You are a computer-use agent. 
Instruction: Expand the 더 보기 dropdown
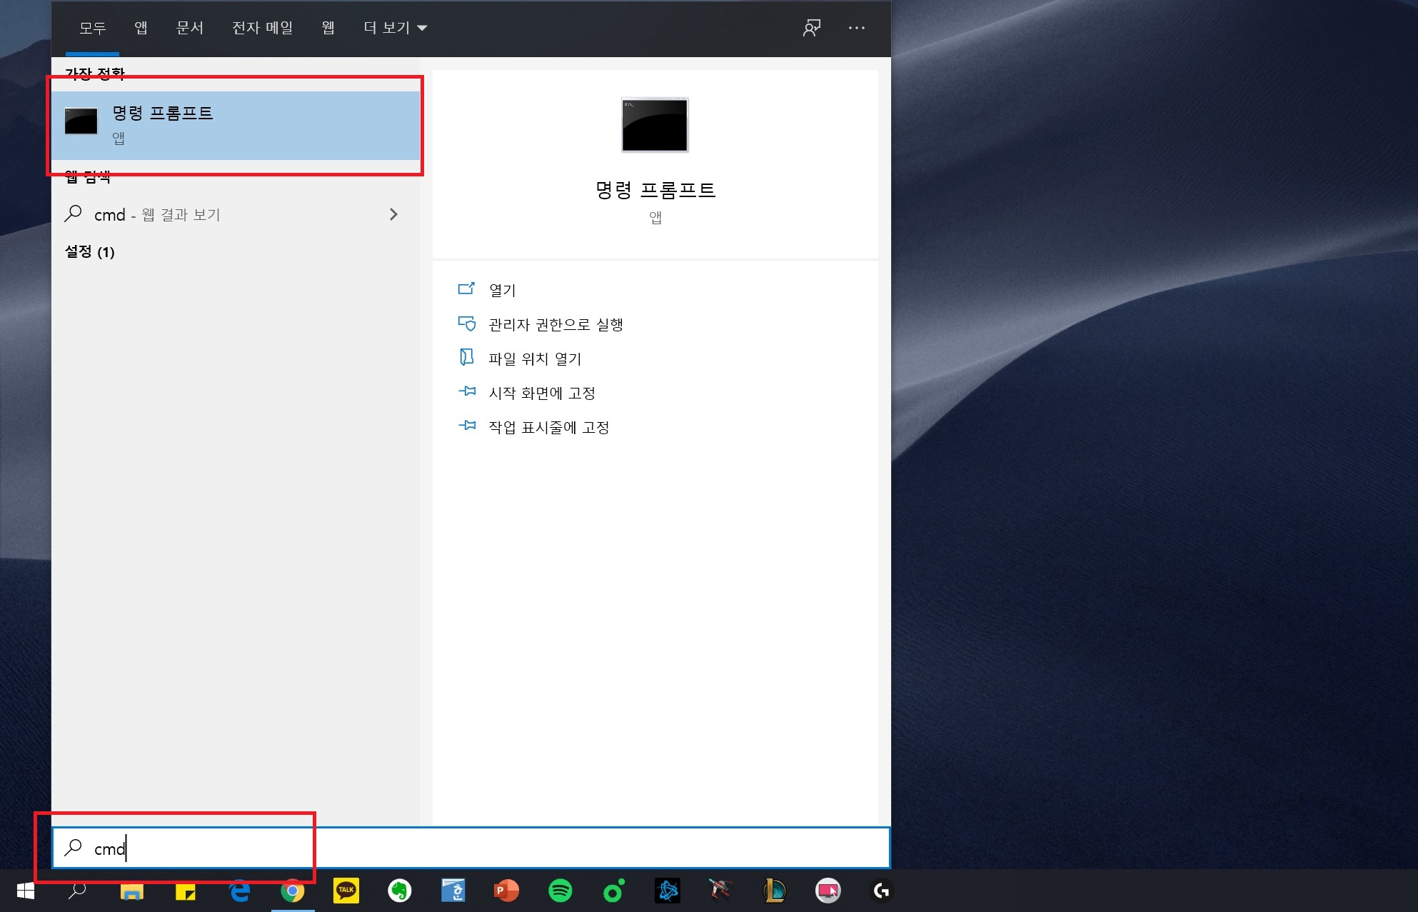[x=395, y=28]
